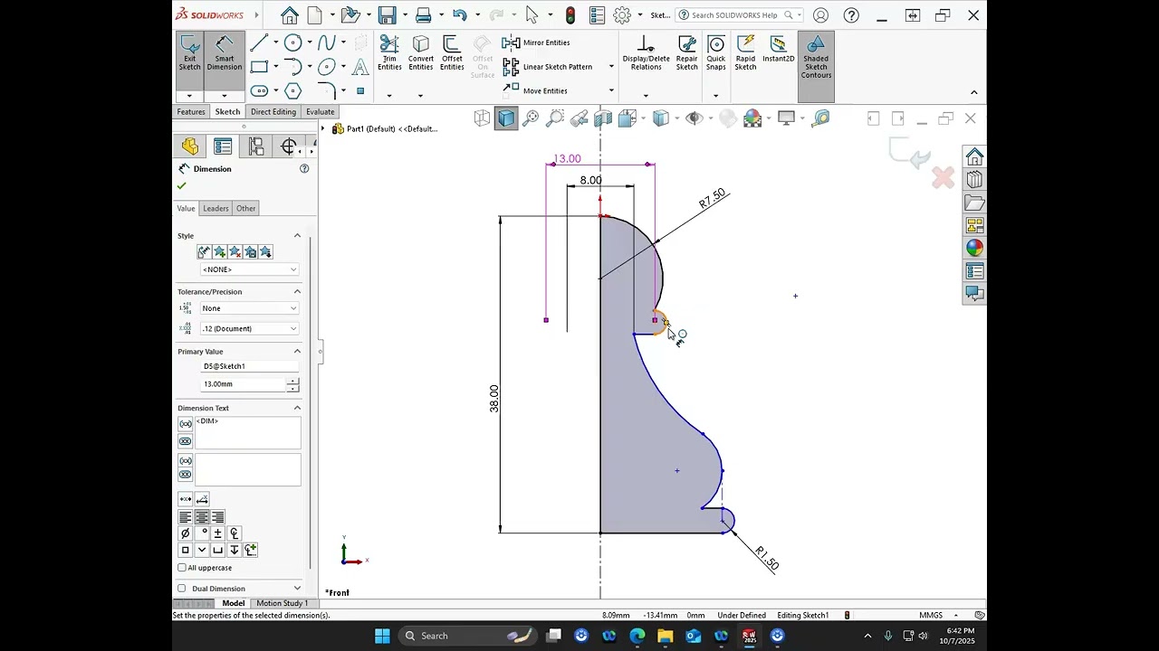Switch to the Features tab

pyautogui.click(x=191, y=112)
